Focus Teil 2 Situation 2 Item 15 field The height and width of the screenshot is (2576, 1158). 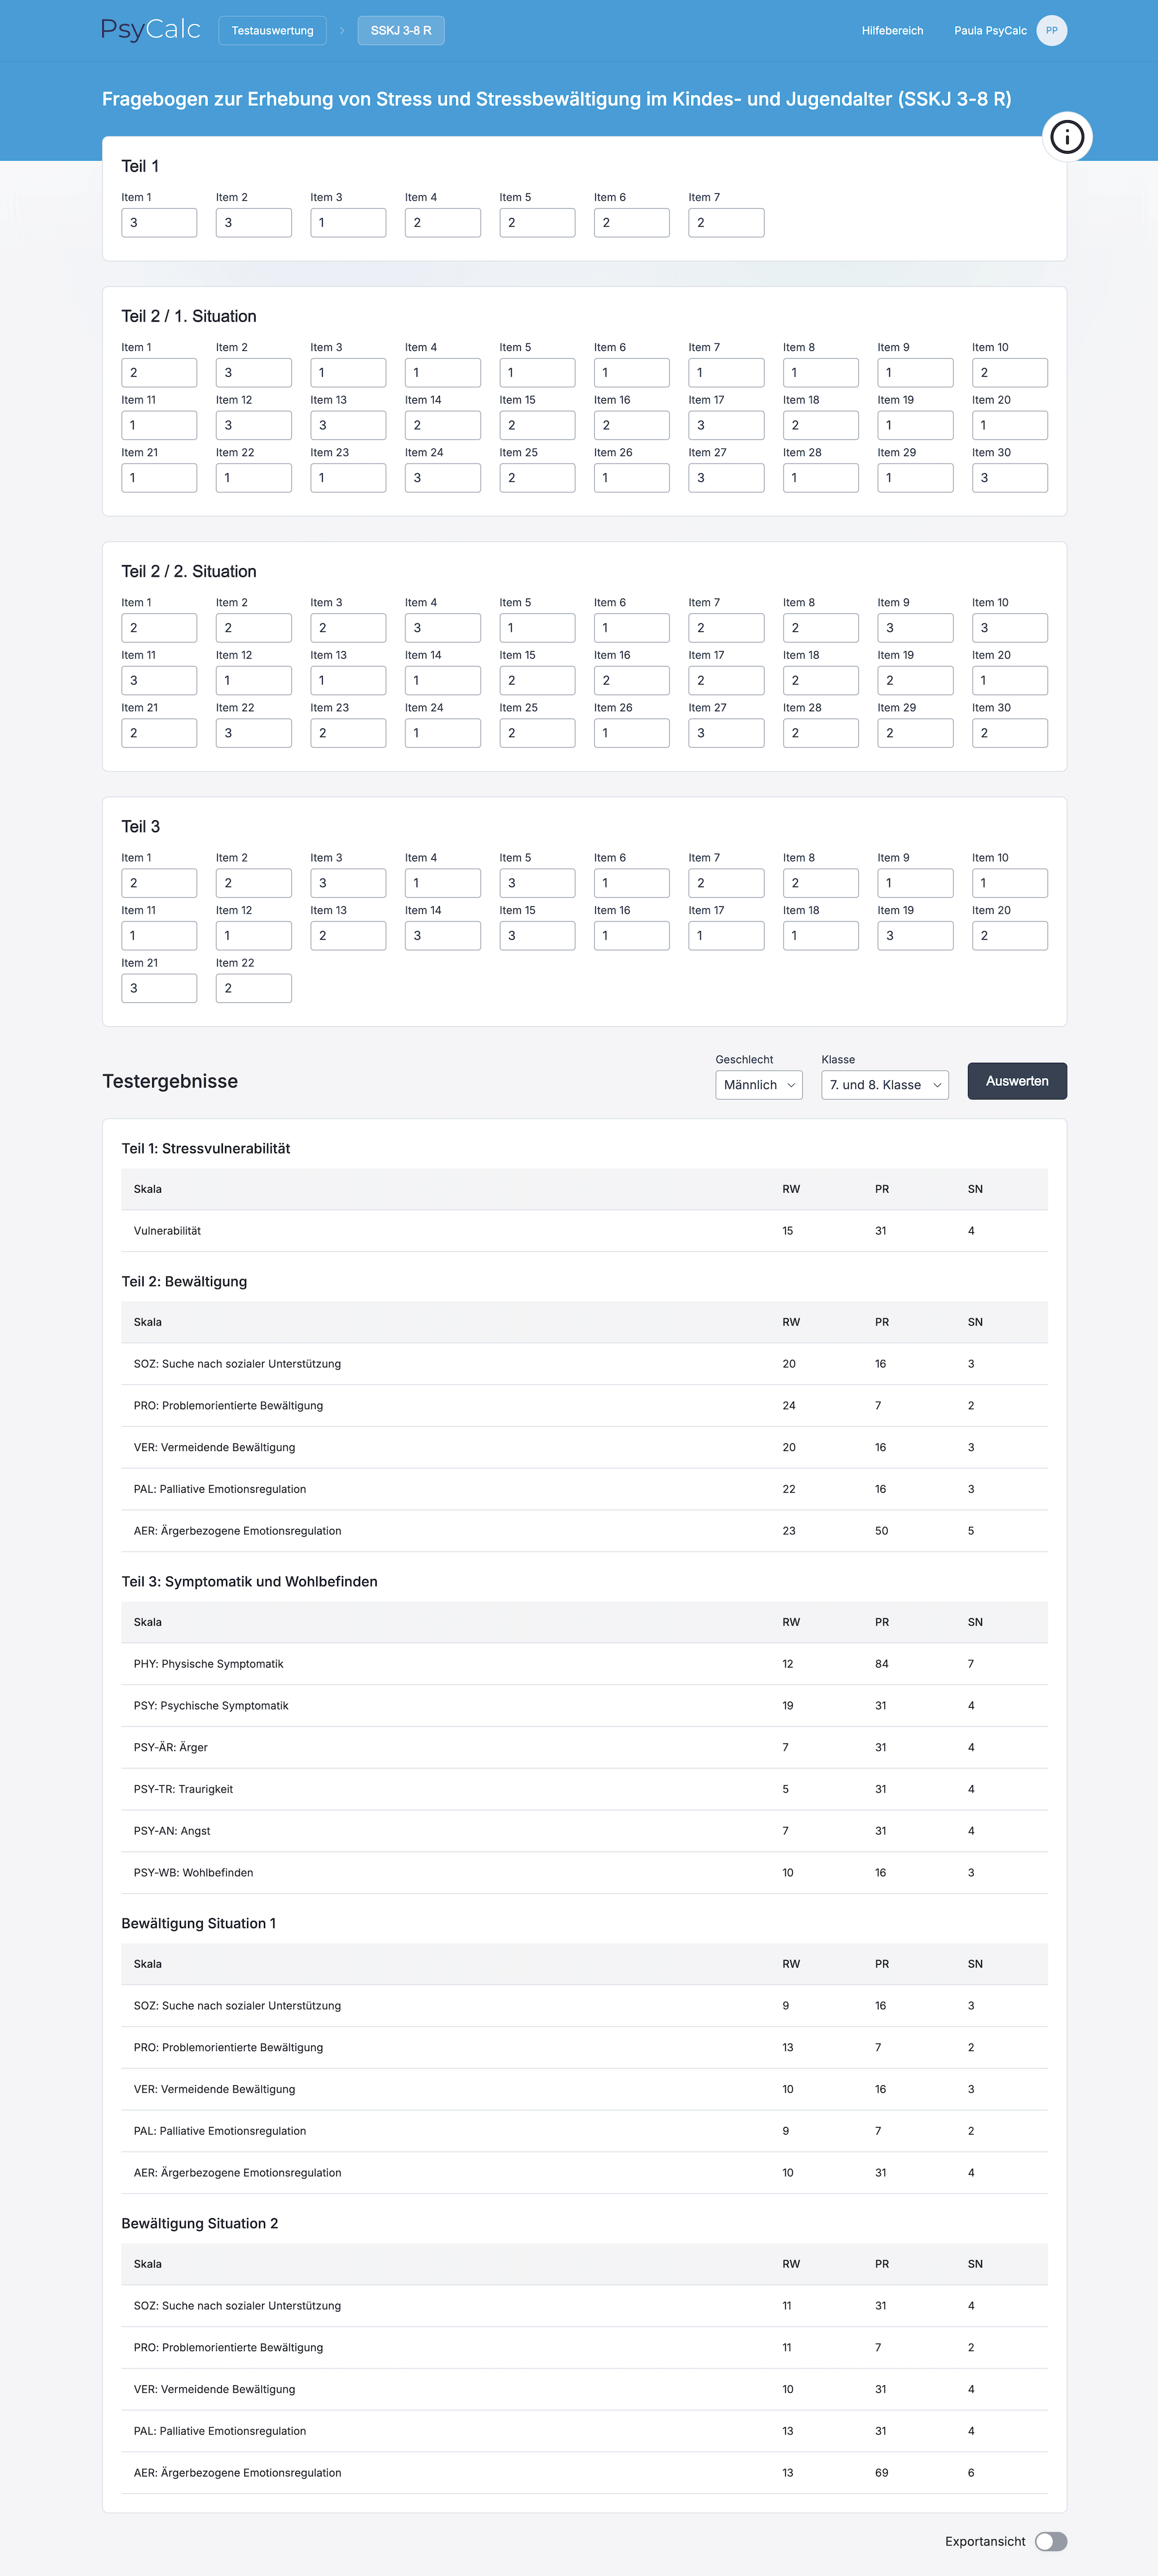coord(537,681)
